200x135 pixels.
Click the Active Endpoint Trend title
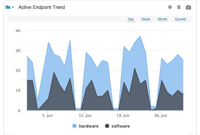(x=42, y=7)
